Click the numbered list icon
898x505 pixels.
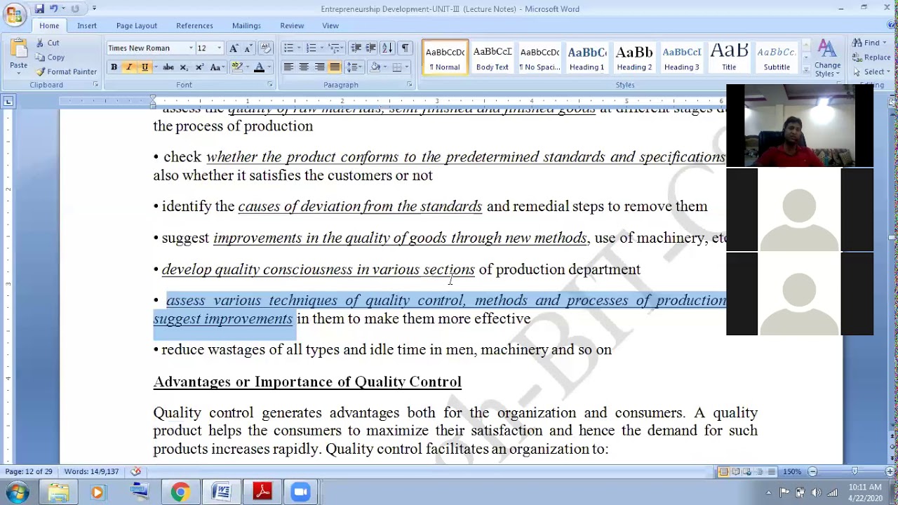coord(311,48)
